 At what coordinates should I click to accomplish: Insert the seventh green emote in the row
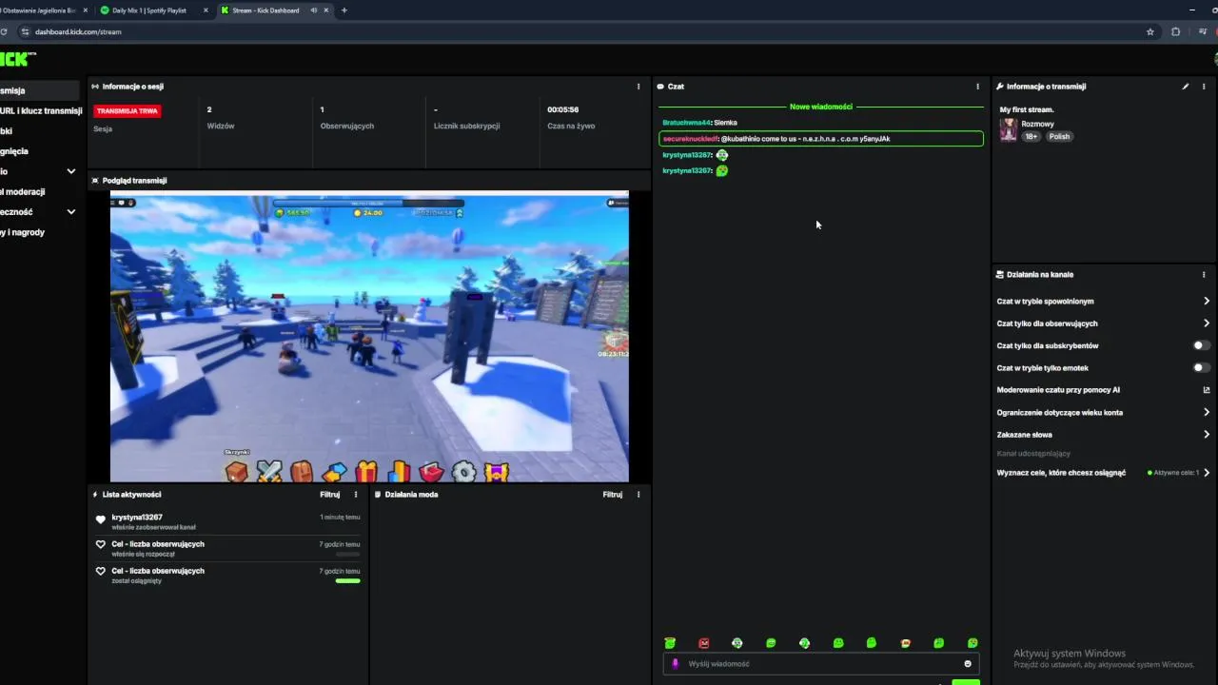click(872, 643)
